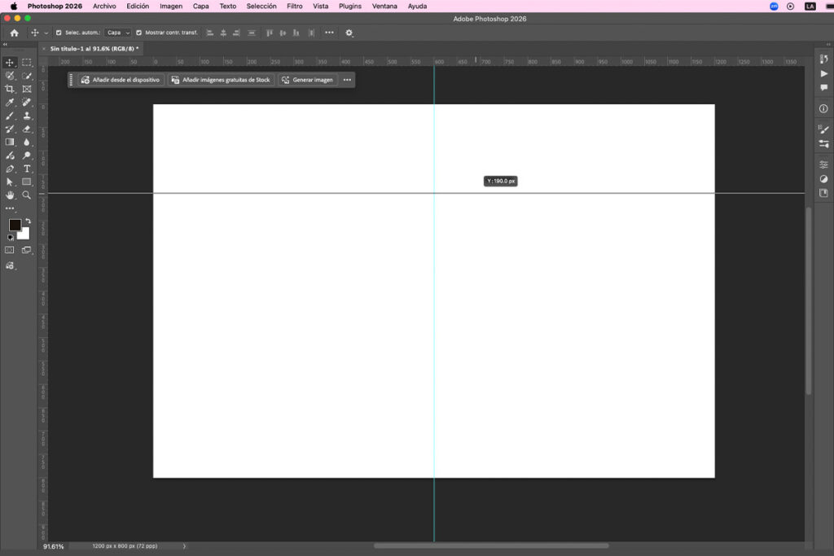
Task: Select the Crop tool
Action: point(10,90)
